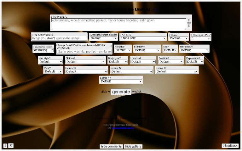Expand the Guidance scale dropdown

point(43,50)
